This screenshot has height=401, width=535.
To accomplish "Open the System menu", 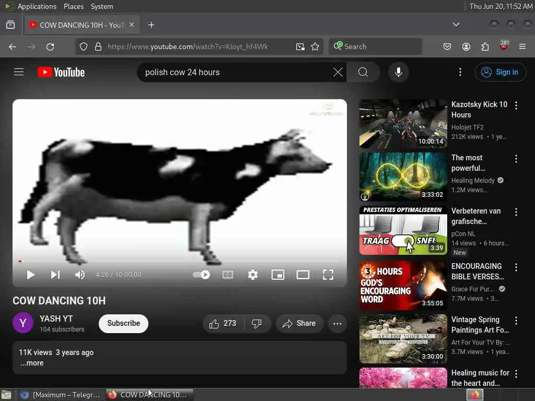I will (x=102, y=6).
